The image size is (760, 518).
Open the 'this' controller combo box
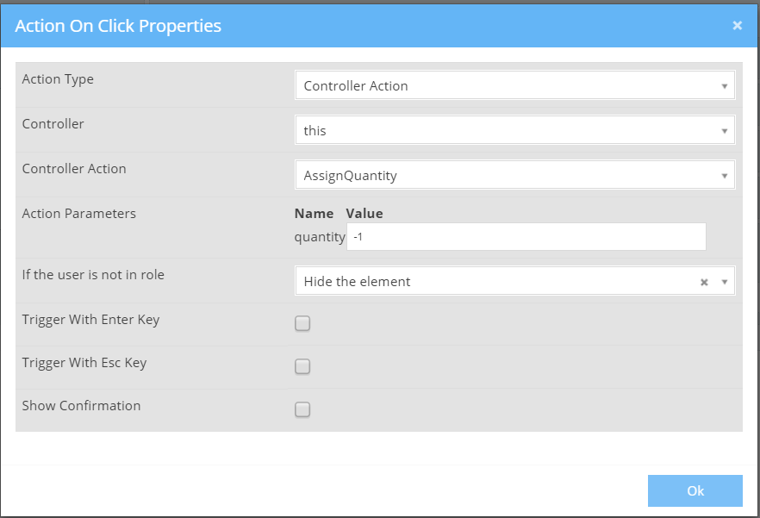point(508,131)
